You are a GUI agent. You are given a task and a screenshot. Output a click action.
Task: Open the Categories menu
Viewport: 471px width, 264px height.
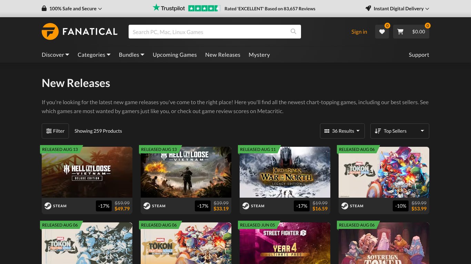pos(94,55)
